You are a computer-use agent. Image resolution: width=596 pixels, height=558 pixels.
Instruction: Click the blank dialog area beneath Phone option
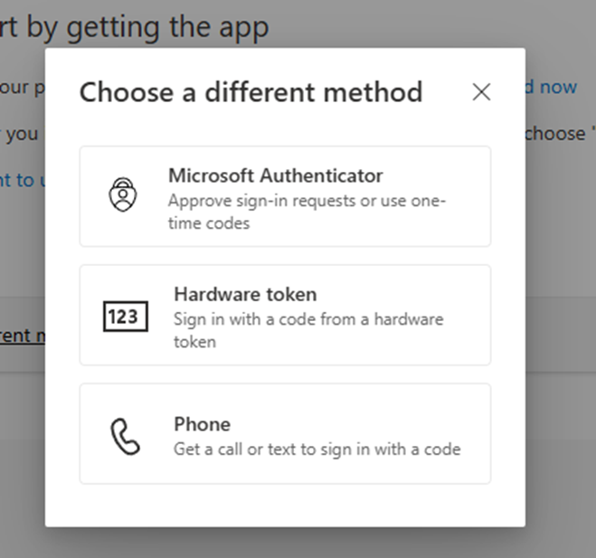285,505
